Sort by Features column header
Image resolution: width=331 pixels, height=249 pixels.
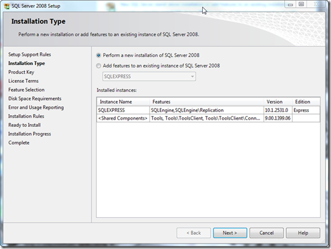[x=207, y=102]
